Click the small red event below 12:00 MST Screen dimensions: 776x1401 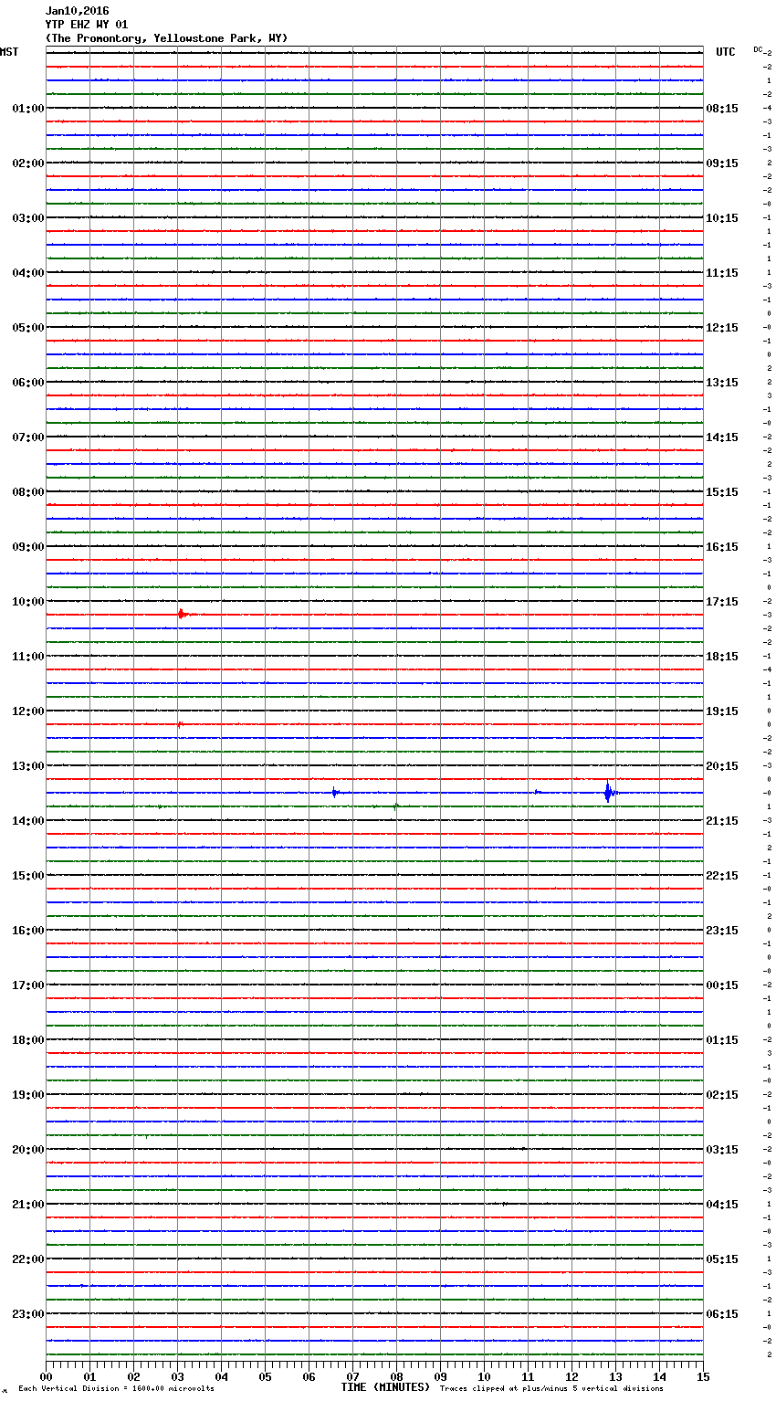click(x=180, y=724)
